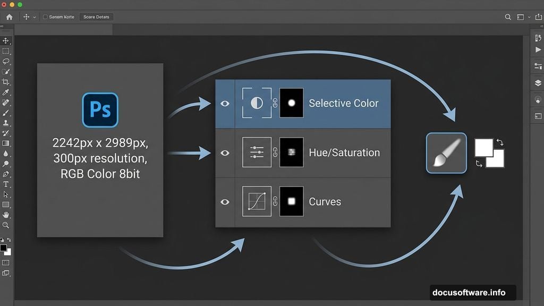
Task: Select the Crop tool
Action: (x=6, y=82)
